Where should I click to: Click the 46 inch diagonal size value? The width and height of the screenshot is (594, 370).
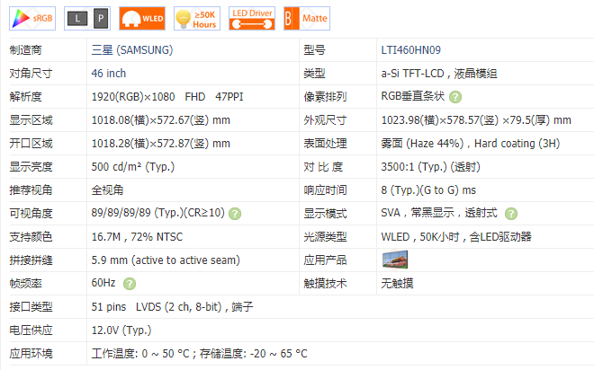pos(109,73)
